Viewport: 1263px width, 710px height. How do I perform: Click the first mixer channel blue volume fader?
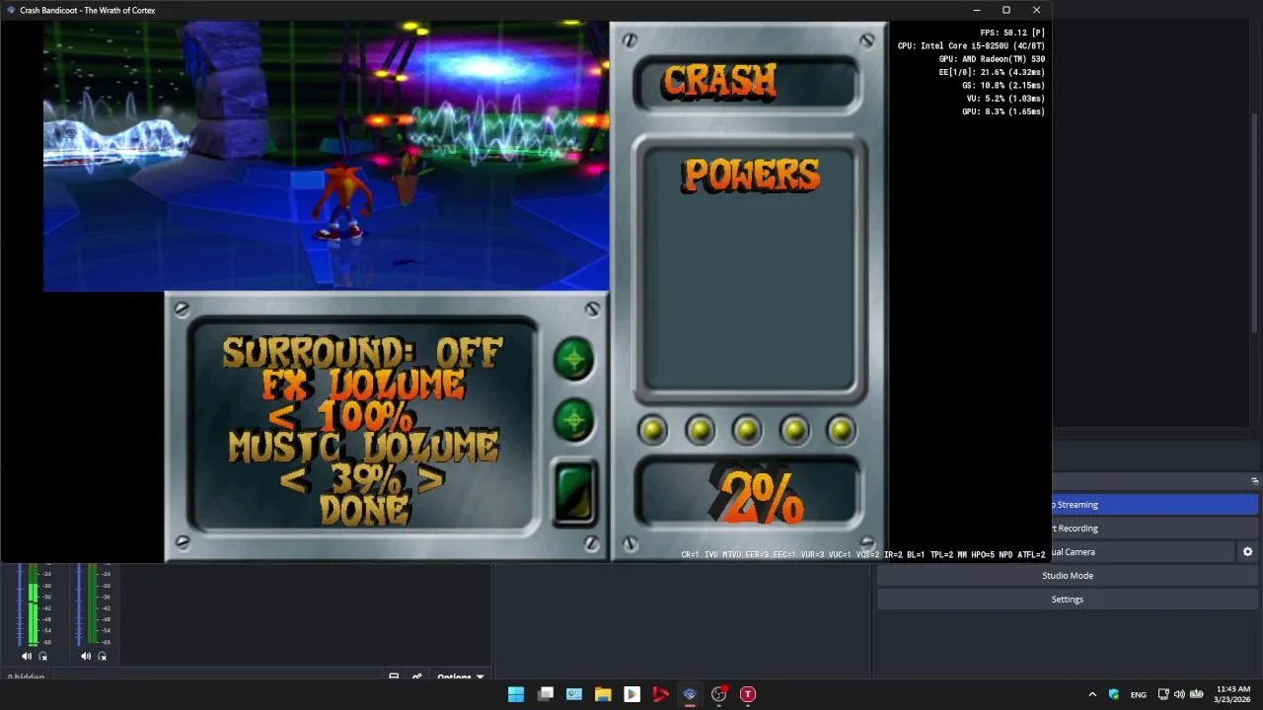[20, 605]
